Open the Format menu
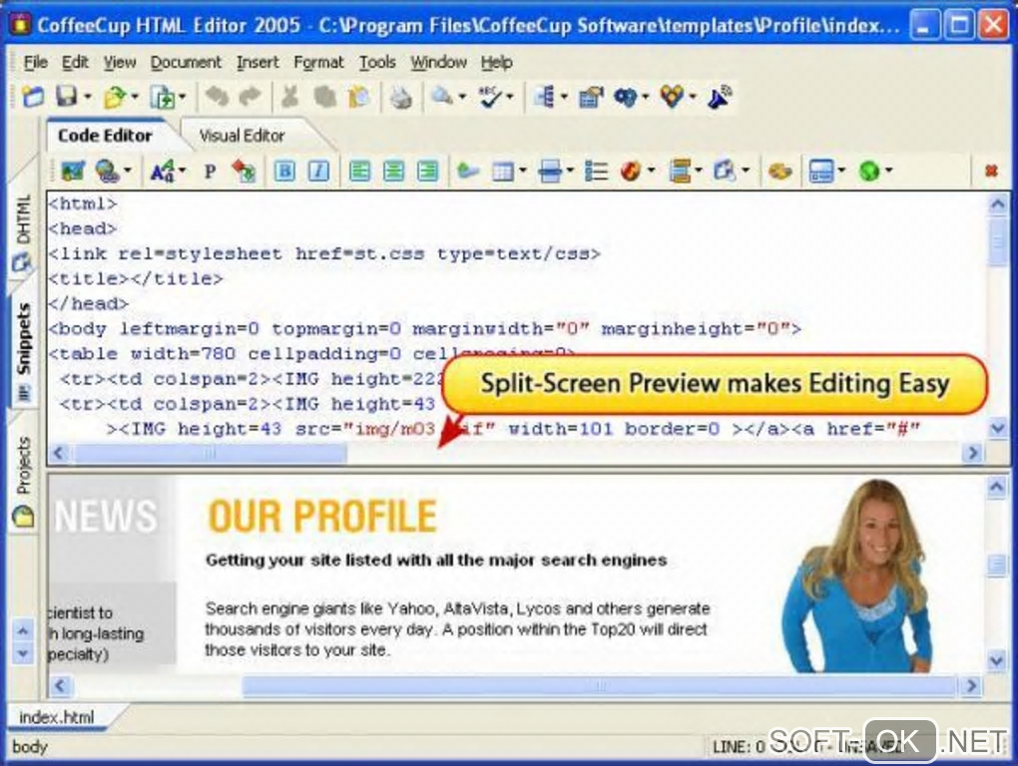The height and width of the screenshot is (766, 1018). click(x=318, y=62)
